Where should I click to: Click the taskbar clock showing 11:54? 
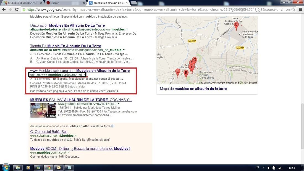[292, 168]
